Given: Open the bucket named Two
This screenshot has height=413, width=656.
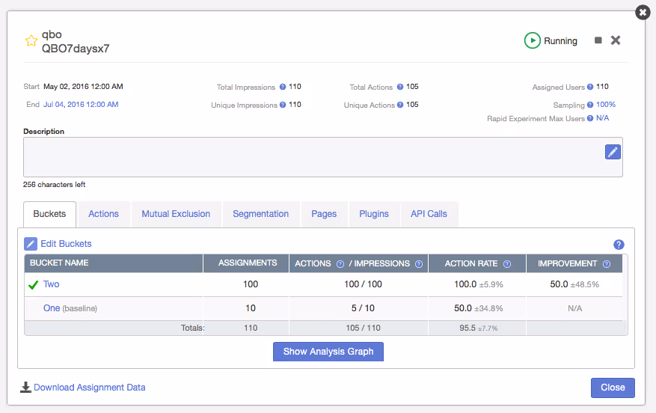Looking at the screenshot, I should tap(51, 284).
